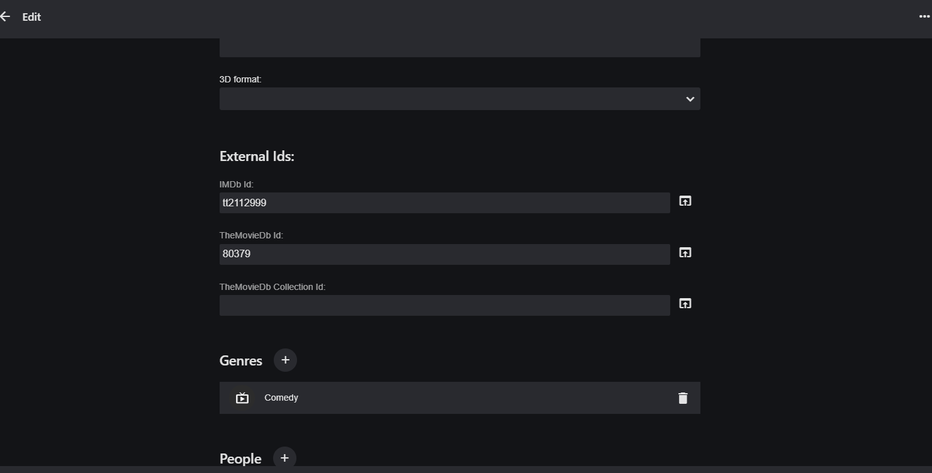Click the Edit page title
The width and height of the screenshot is (932, 473).
click(x=31, y=17)
